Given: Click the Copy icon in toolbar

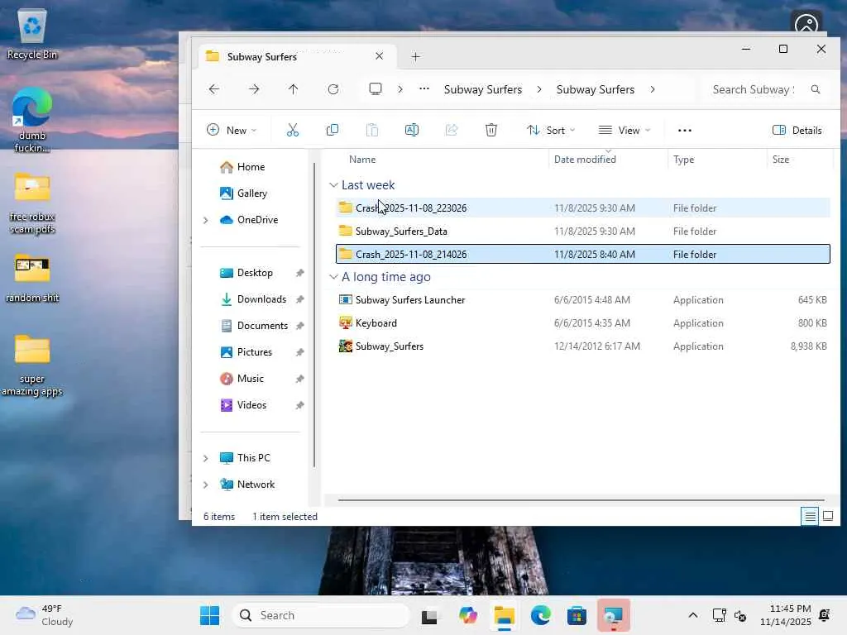Looking at the screenshot, I should coord(333,130).
